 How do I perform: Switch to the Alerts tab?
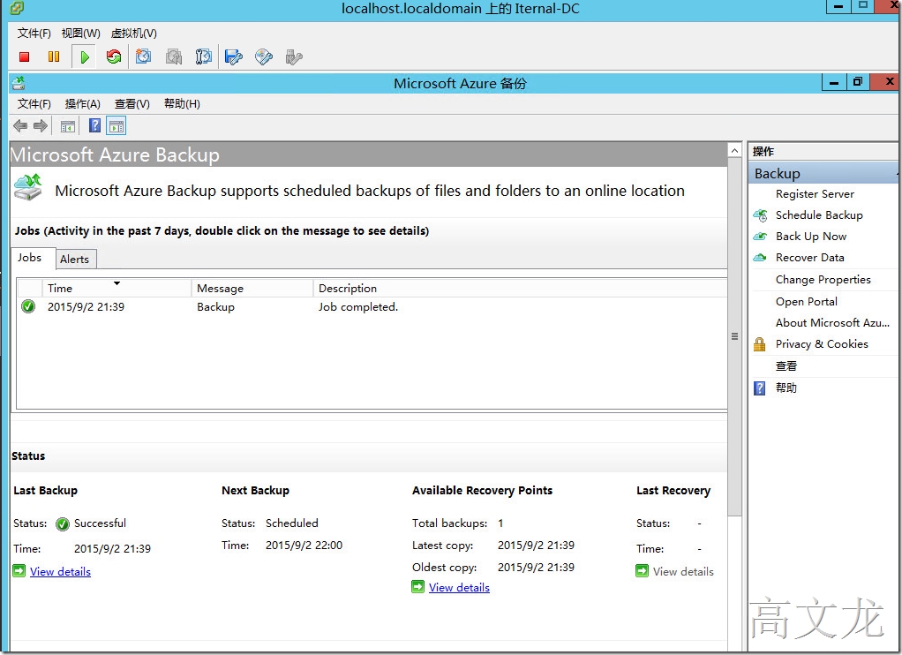point(75,259)
